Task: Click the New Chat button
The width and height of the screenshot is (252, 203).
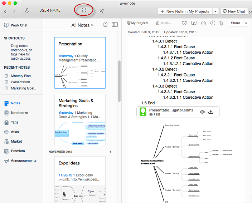Action: coord(234,11)
